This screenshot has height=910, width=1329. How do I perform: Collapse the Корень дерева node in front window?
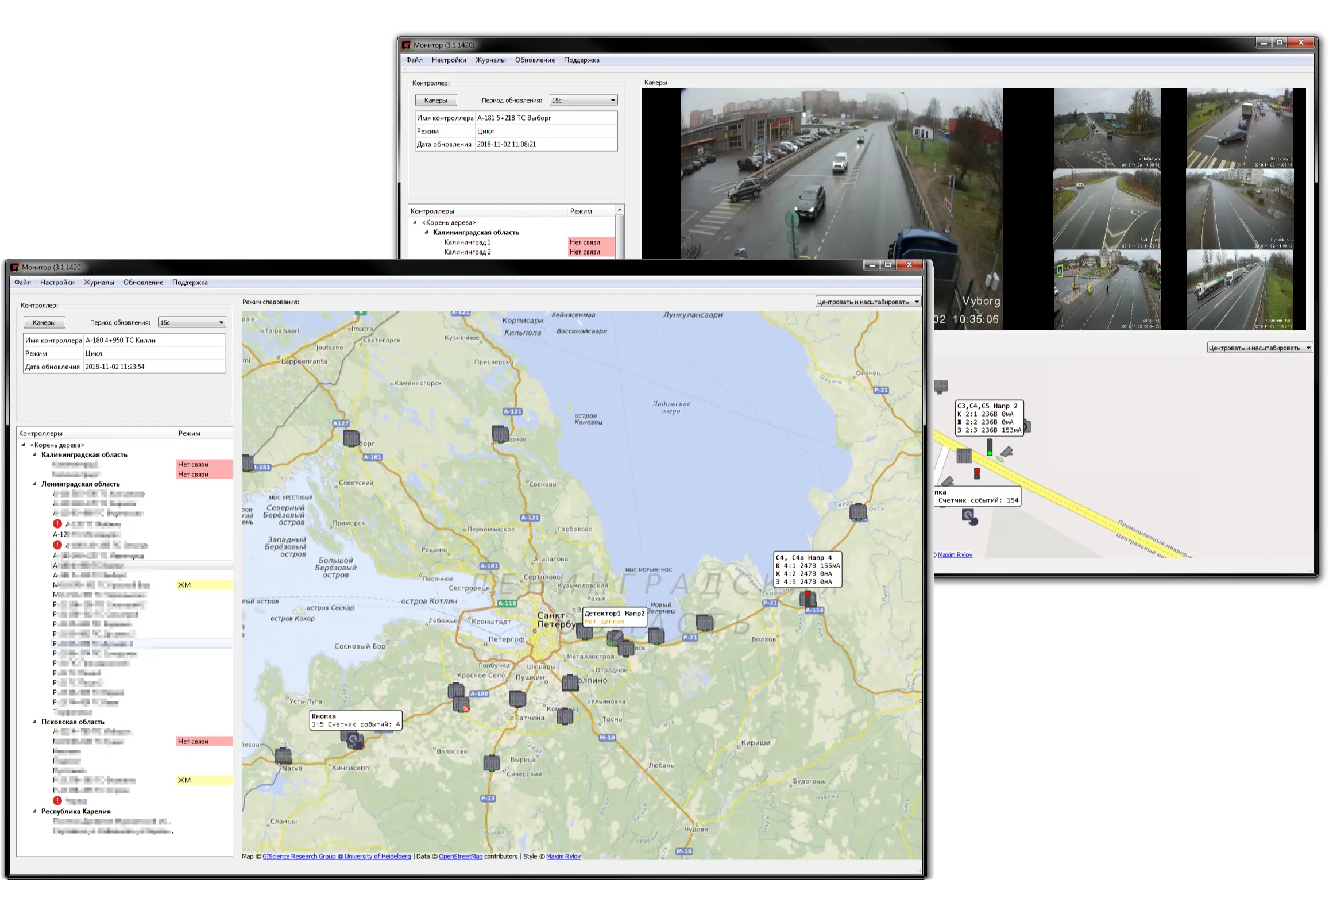click(x=23, y=445)
